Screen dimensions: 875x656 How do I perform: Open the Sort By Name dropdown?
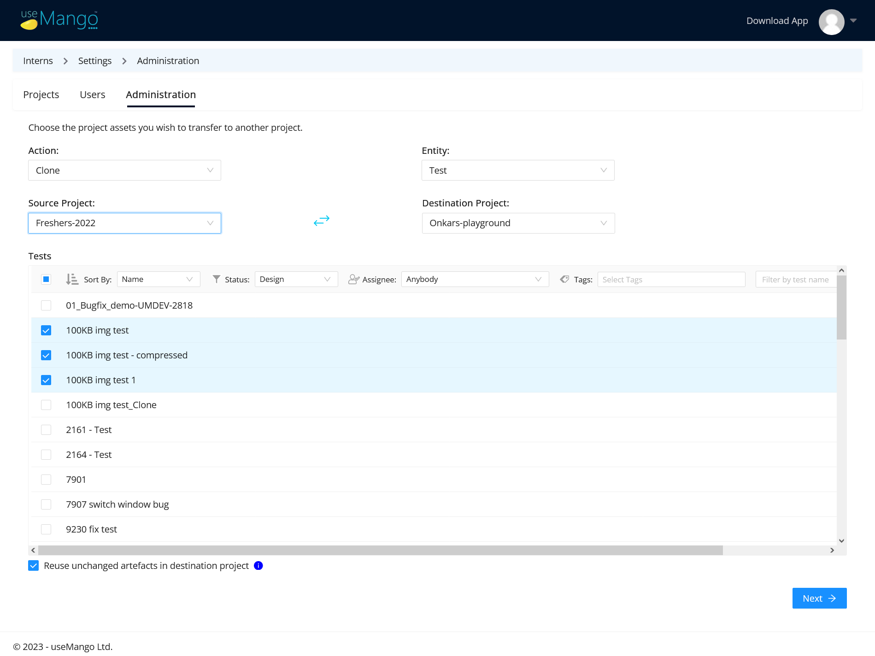[159, 279]
